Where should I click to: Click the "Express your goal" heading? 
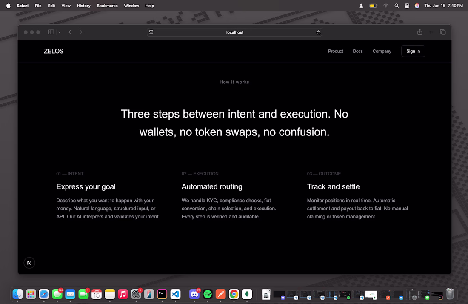tap(86, 186)
